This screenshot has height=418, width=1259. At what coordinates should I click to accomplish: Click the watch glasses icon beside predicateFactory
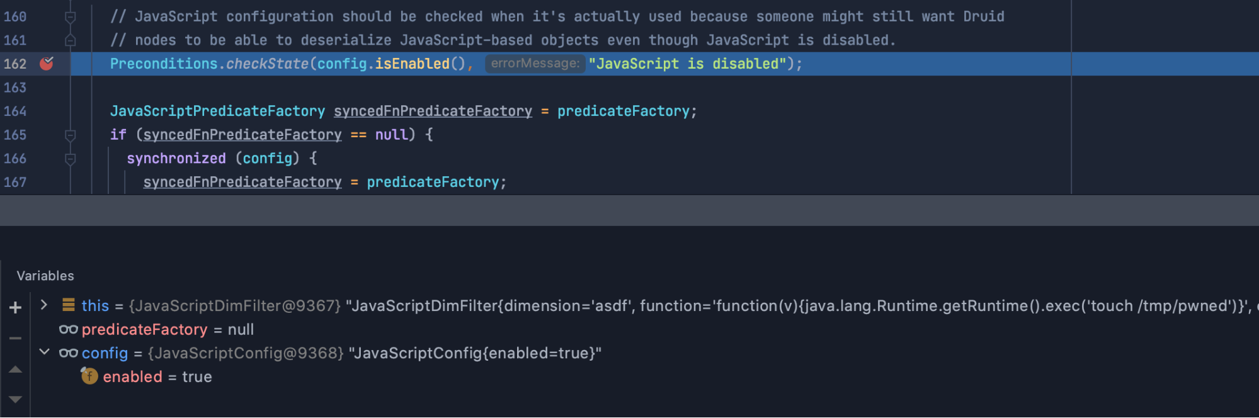(69, 329)
